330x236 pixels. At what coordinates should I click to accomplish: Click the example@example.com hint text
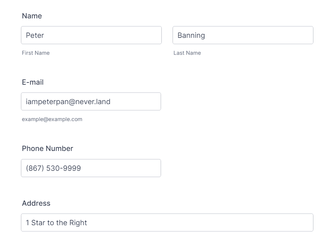tap(52, 119)
